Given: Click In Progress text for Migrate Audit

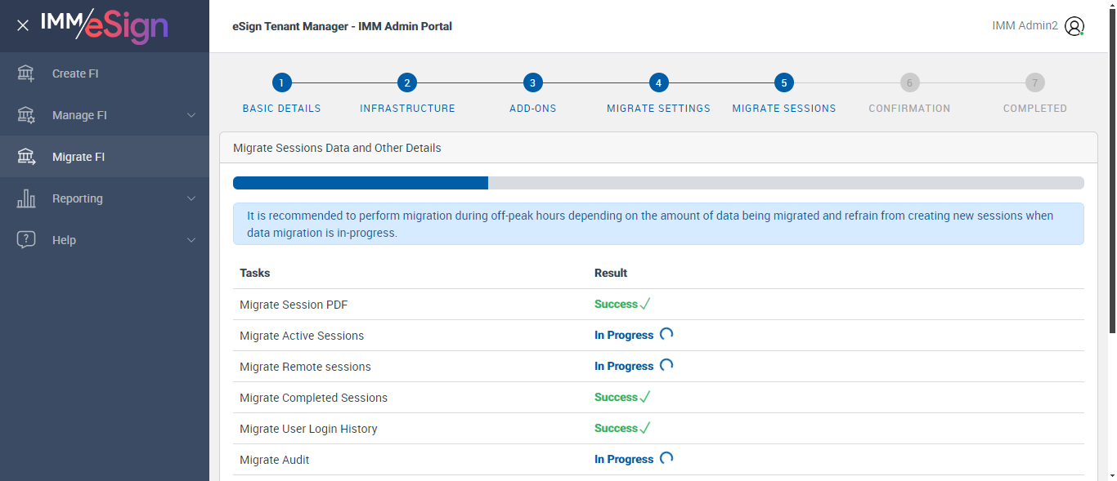Looking at the screenshot, I should coord(624,459).
